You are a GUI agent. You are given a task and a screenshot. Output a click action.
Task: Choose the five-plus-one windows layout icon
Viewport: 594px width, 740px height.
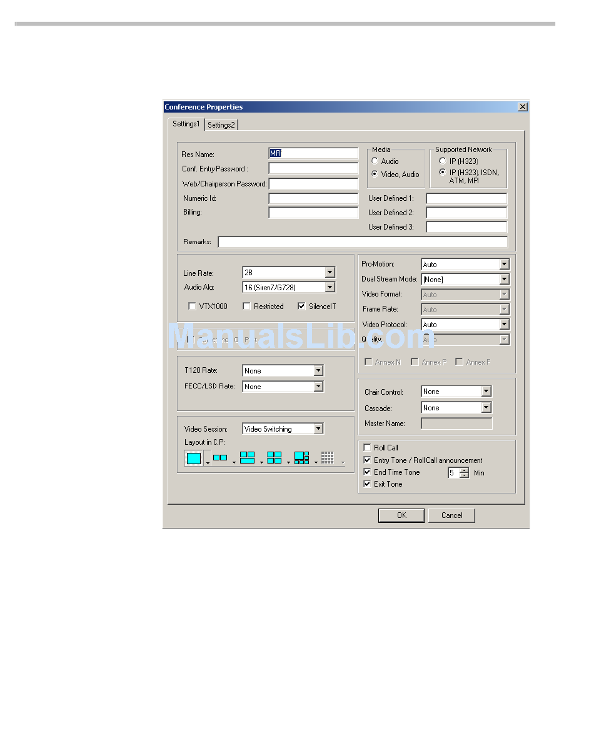point(301,458)
